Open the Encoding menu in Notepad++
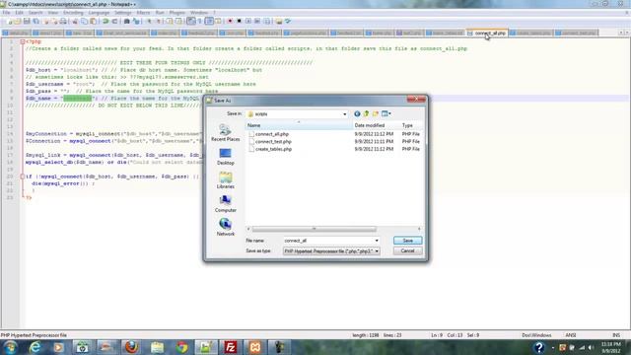631x355 pixels. [73, 13]
